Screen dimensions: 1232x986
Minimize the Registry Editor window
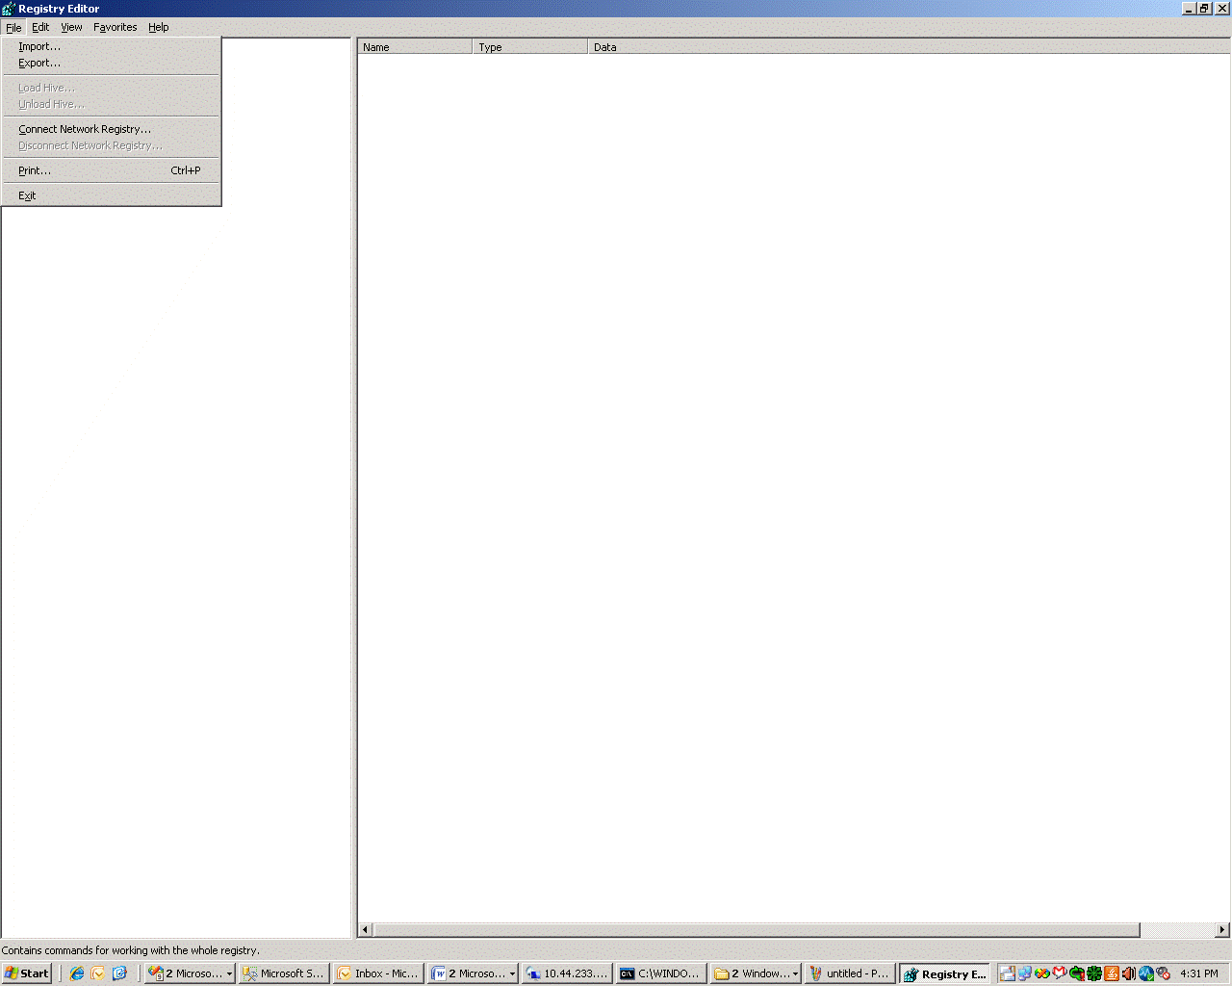(1189, 9)
